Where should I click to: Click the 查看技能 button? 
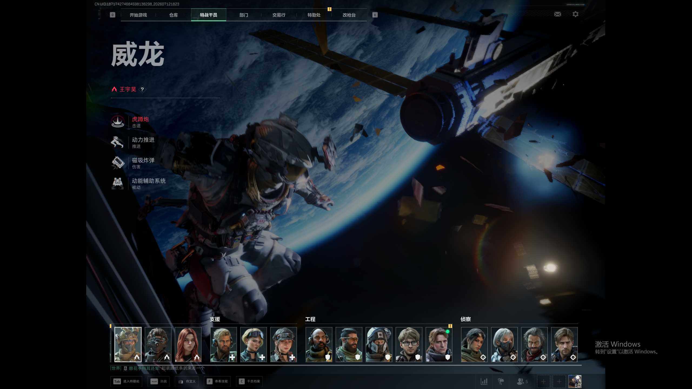pos(217,381)
